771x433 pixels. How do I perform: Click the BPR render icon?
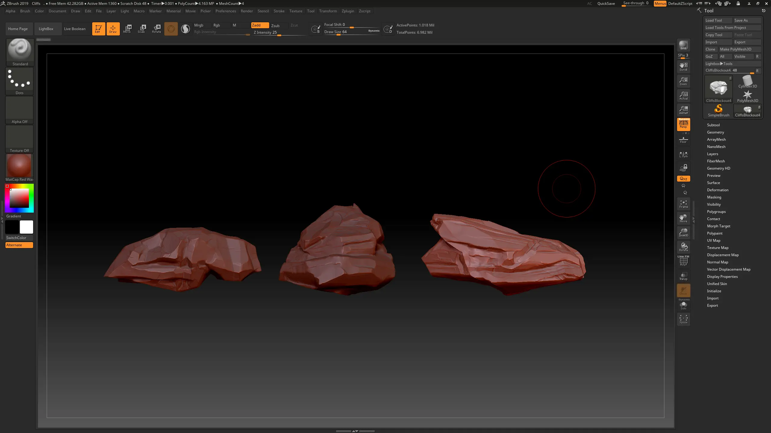pos(683,45)
